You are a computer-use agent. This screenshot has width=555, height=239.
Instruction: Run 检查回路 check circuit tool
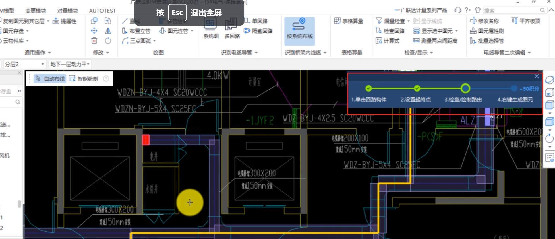(390, 31)
